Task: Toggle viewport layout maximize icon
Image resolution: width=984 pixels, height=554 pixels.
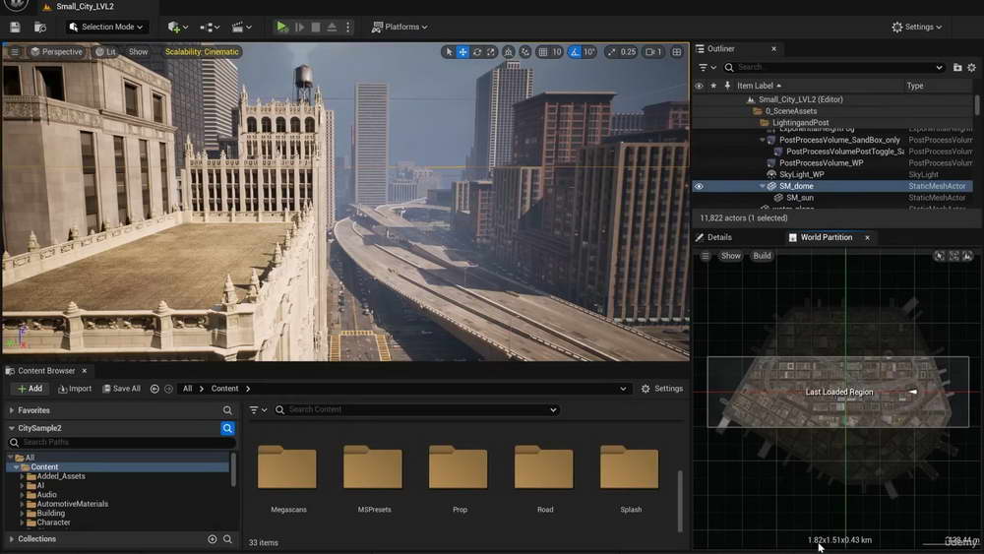Action: coord(677,52)
